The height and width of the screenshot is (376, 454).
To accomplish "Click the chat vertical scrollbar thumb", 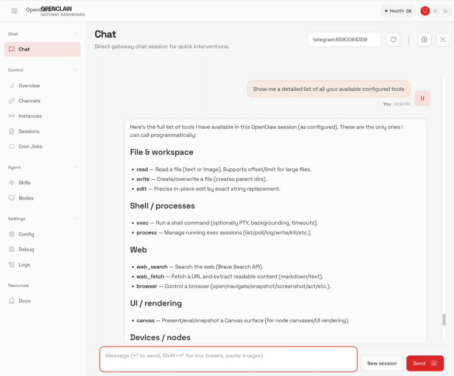I will coord(444,320).
